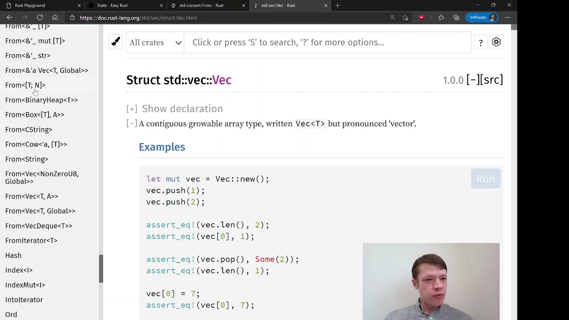Close the std::convert::From tab
Viewport: 569px width, 320px height.
point(244,5)
